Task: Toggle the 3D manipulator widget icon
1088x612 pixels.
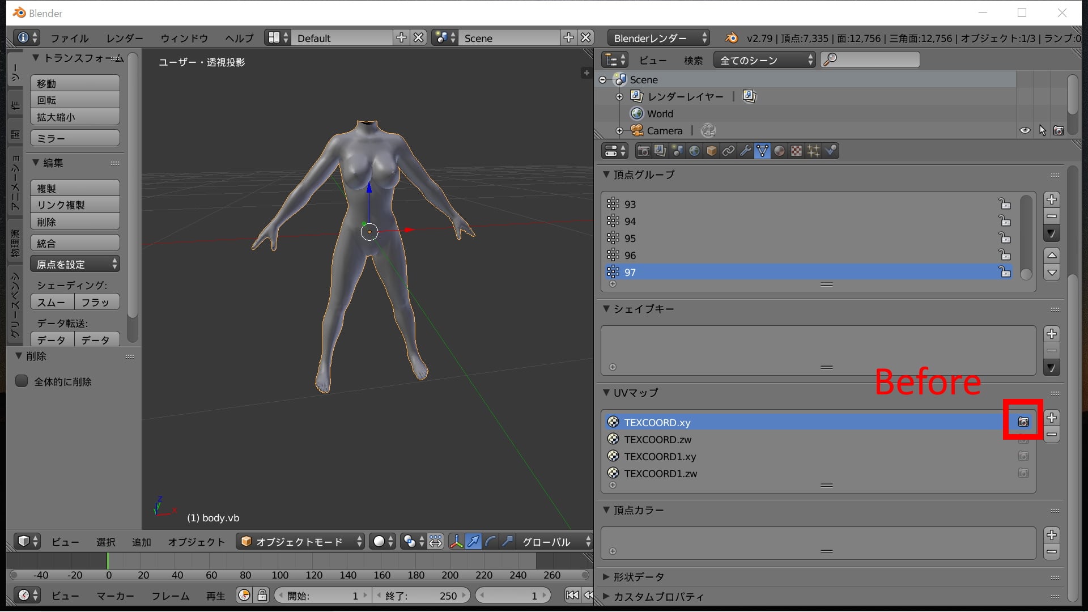Action: click(x=456, y=542)
